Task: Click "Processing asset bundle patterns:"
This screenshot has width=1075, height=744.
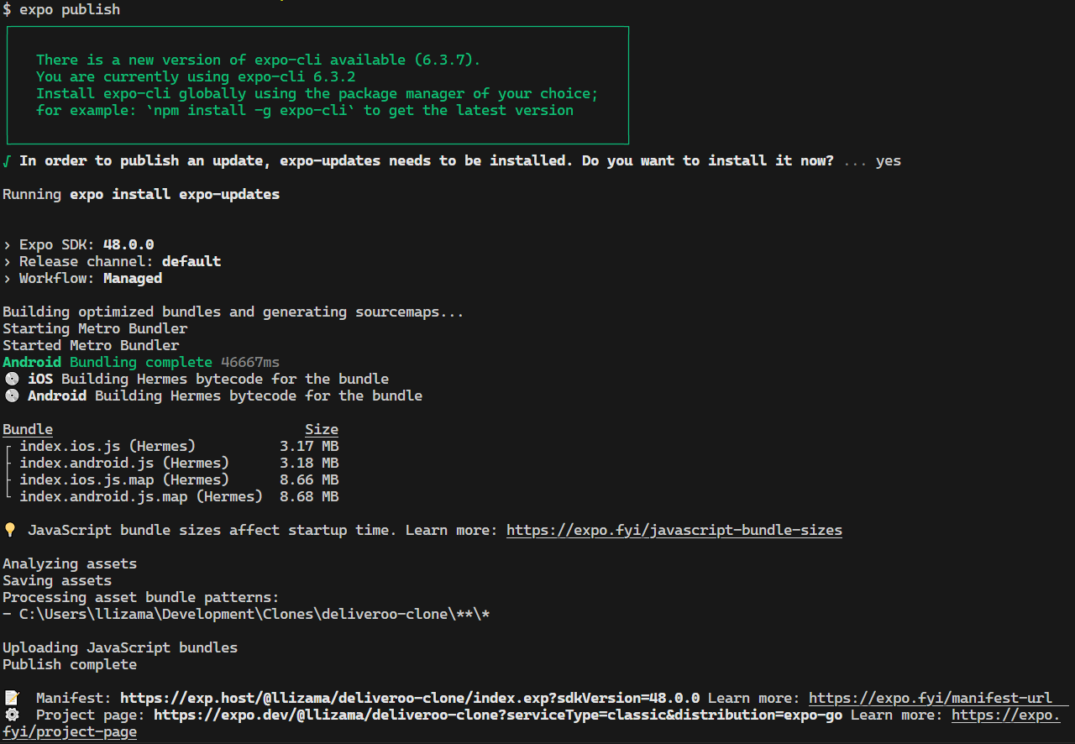Action: click(x=141, y=597)
